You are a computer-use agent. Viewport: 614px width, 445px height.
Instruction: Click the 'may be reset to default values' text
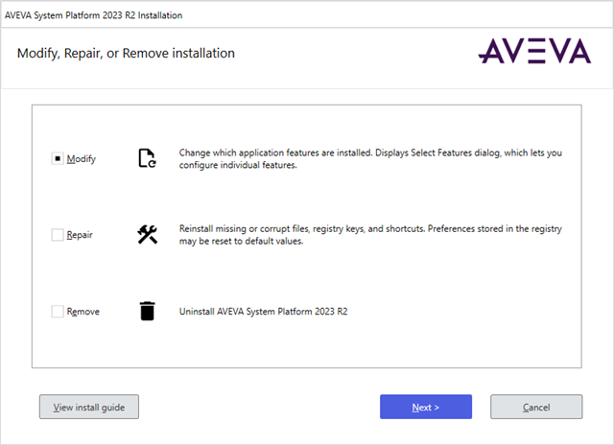[x=241, y=241]
